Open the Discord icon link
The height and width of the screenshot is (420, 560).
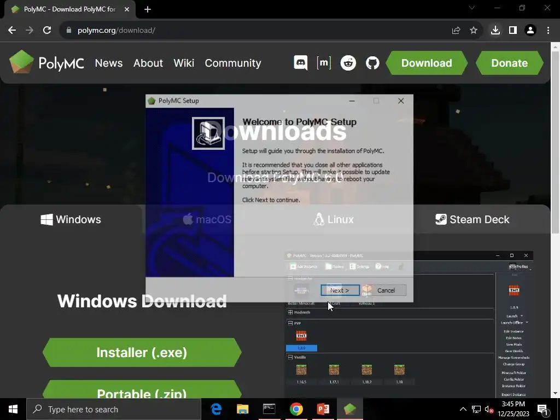point(300,63)
